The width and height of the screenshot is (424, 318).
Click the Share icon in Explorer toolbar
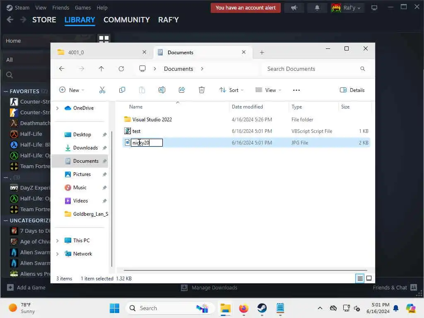182,90
